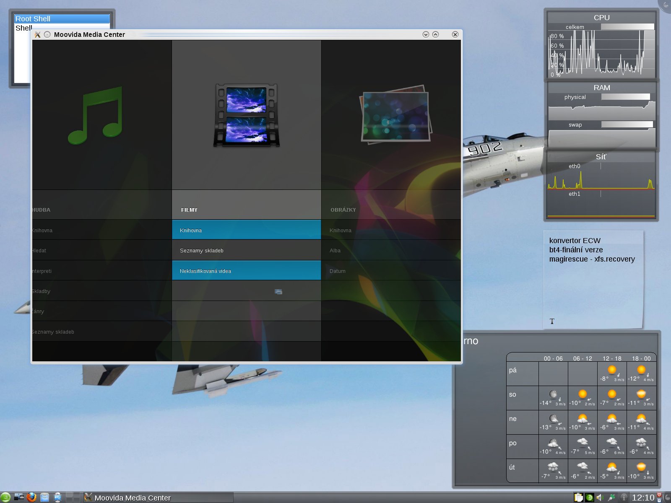Click the small device icon below Neklasifikovaná videa
The image size is (671, 503).
click(x=278, y=292)
